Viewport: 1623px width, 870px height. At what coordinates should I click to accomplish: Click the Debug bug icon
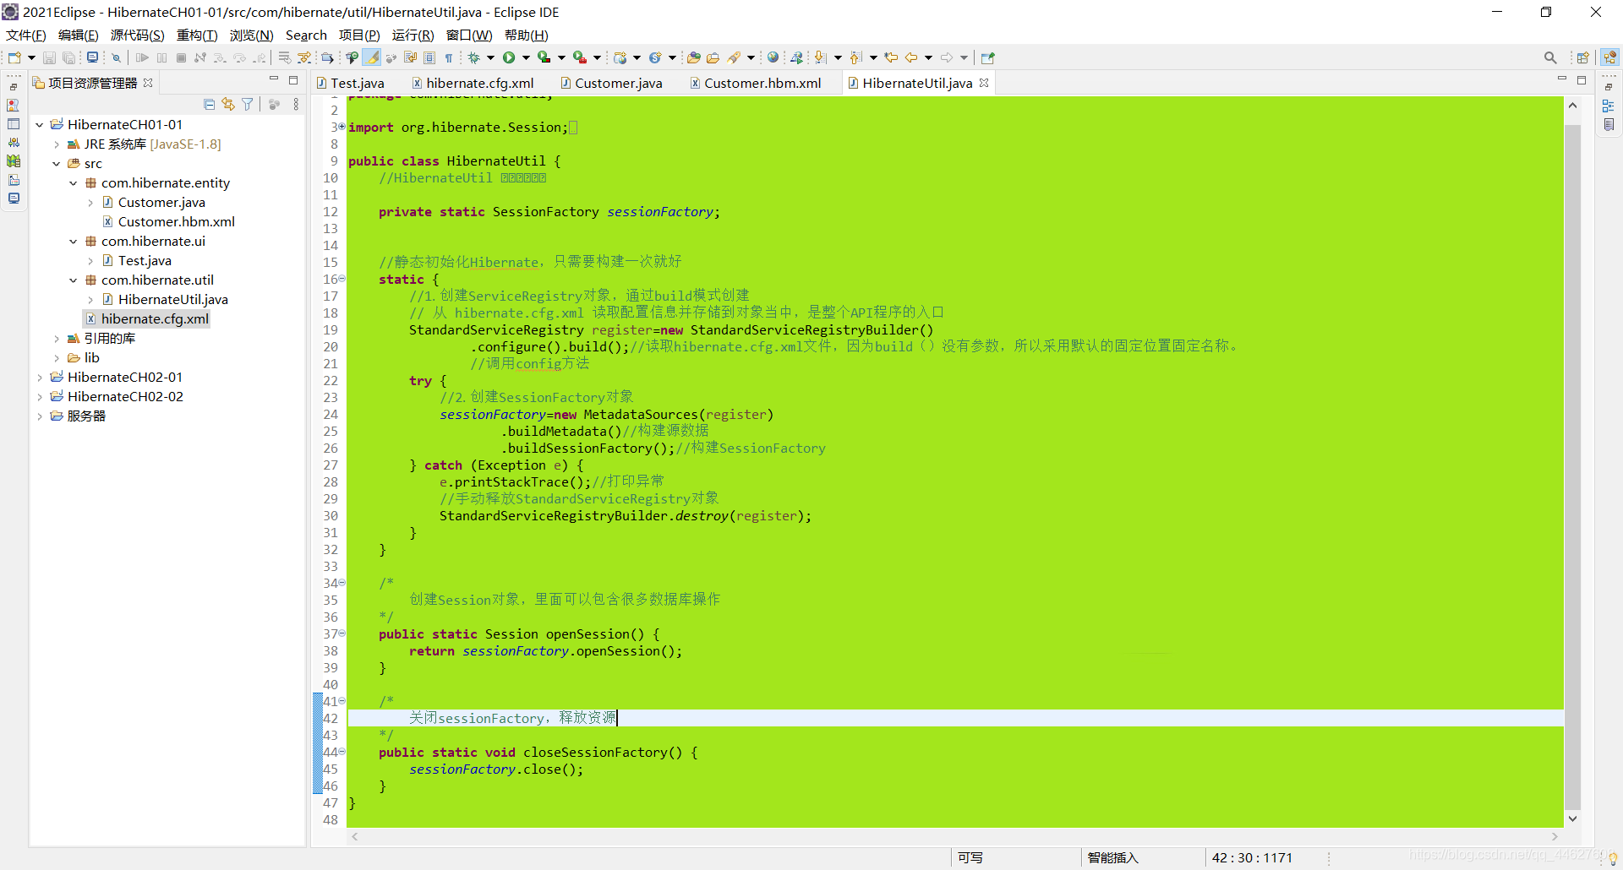pyautogui.click(x=474, y=57)
